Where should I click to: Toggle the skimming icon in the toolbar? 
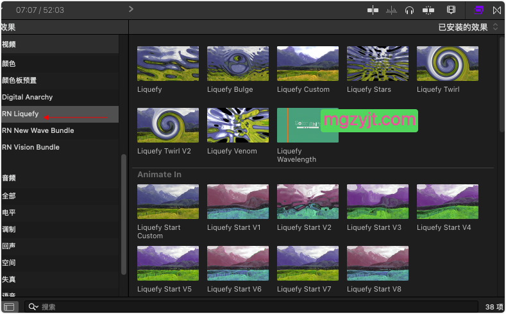tap(373, 10)
